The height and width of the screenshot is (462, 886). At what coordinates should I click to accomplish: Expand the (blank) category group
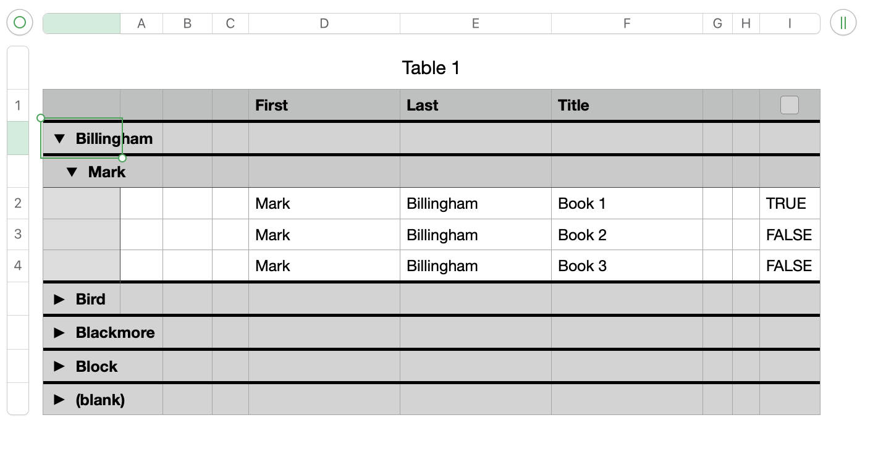click(x=59, y=400)
